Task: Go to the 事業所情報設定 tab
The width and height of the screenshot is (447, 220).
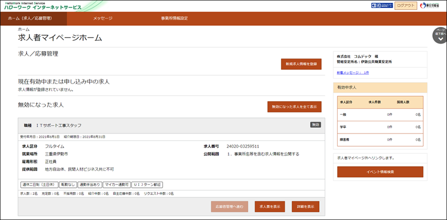Action: click(174, 18)
